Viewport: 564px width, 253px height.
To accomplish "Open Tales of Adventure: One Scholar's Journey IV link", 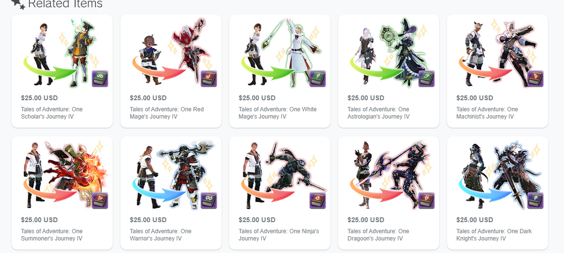I will [x=52, y=113].
